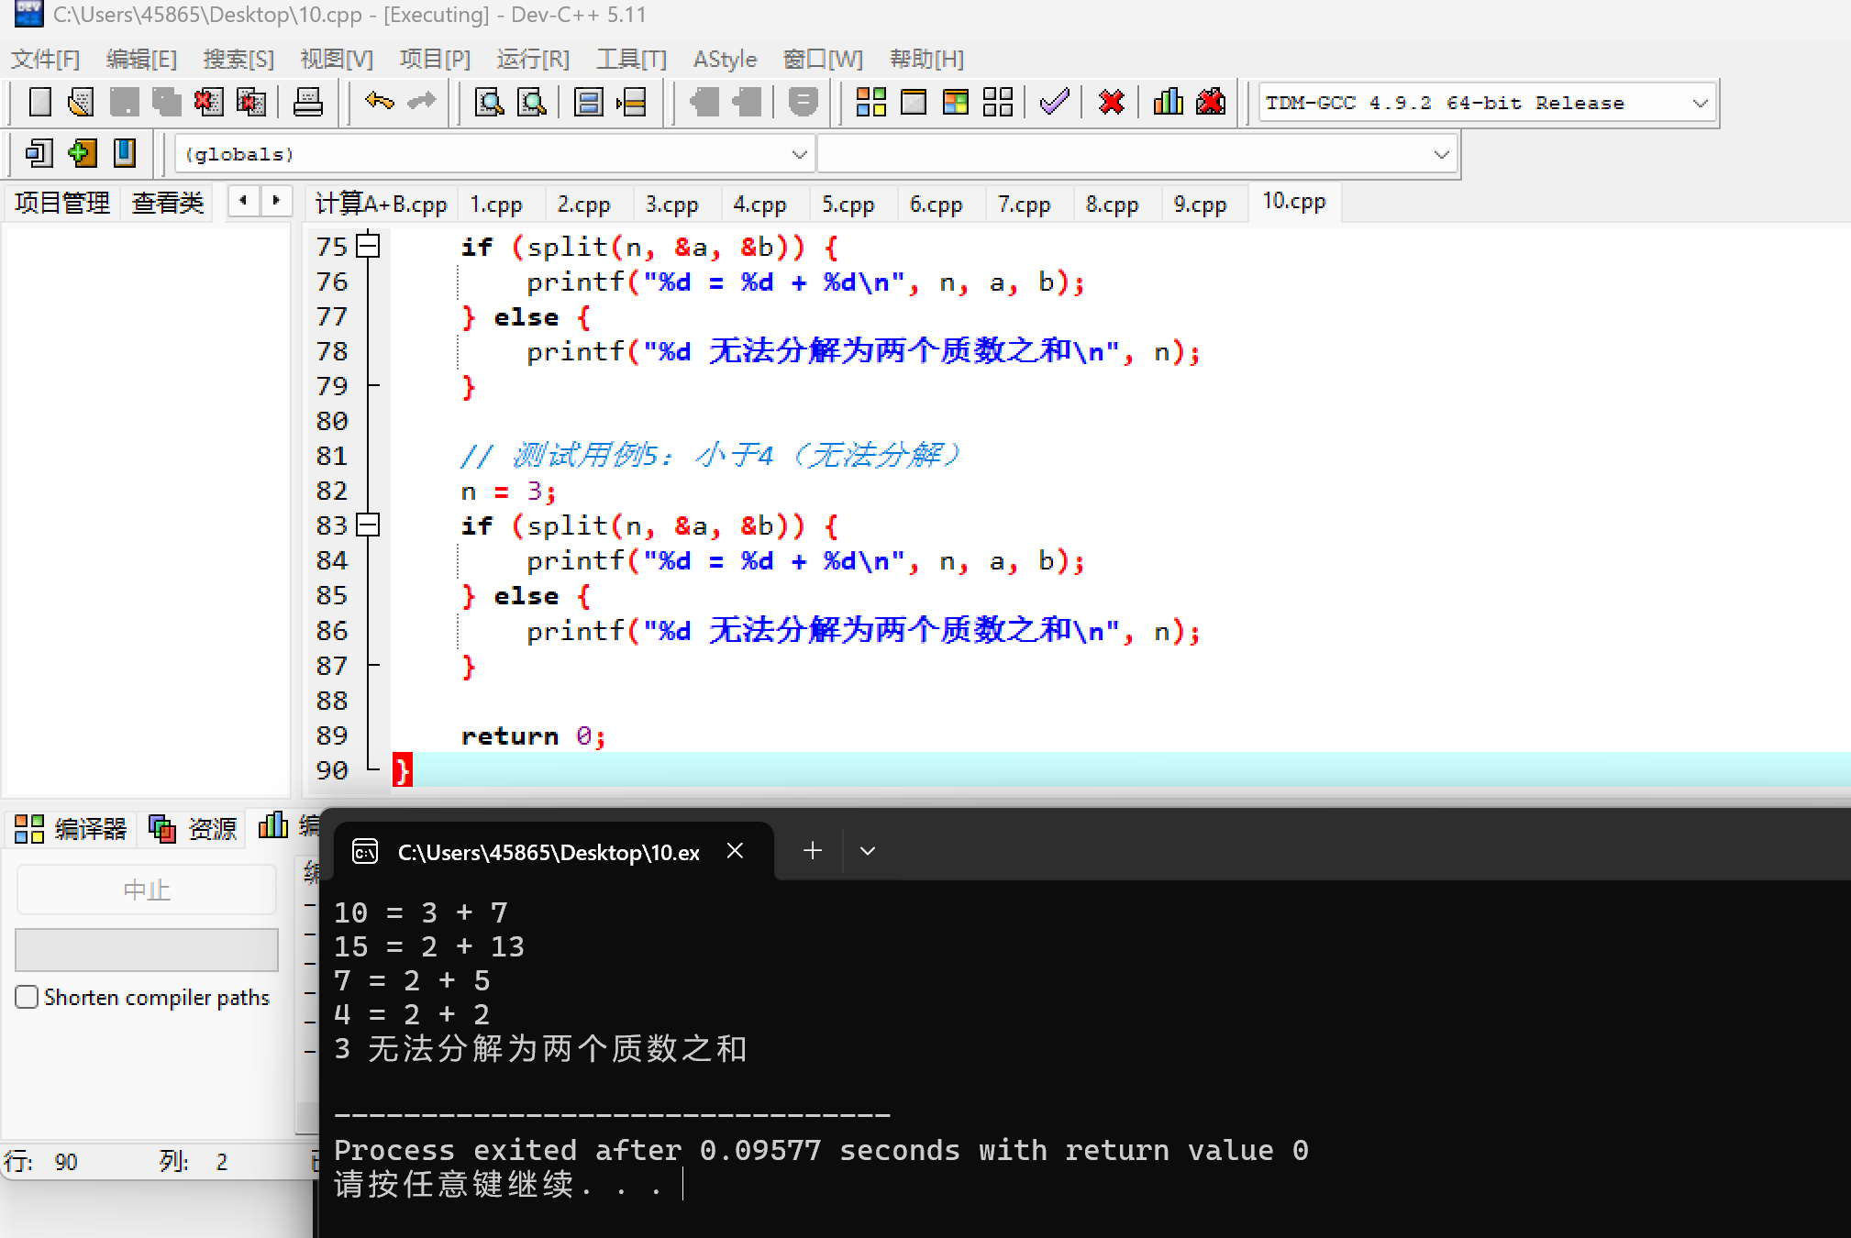
Task: Click the 中止 abort button
Action: [147, 890]
